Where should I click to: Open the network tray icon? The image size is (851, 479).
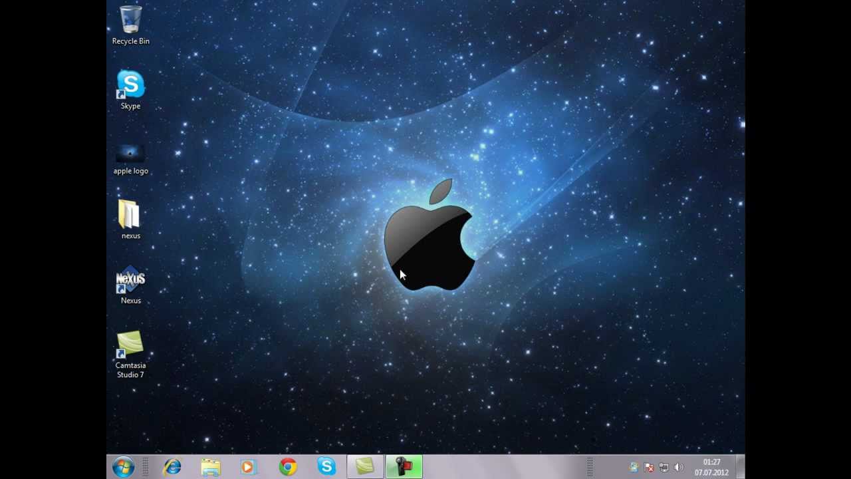coord(664,468)
